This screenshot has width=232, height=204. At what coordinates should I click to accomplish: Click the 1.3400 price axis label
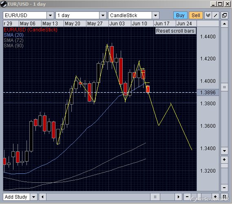tap(208, 149)
